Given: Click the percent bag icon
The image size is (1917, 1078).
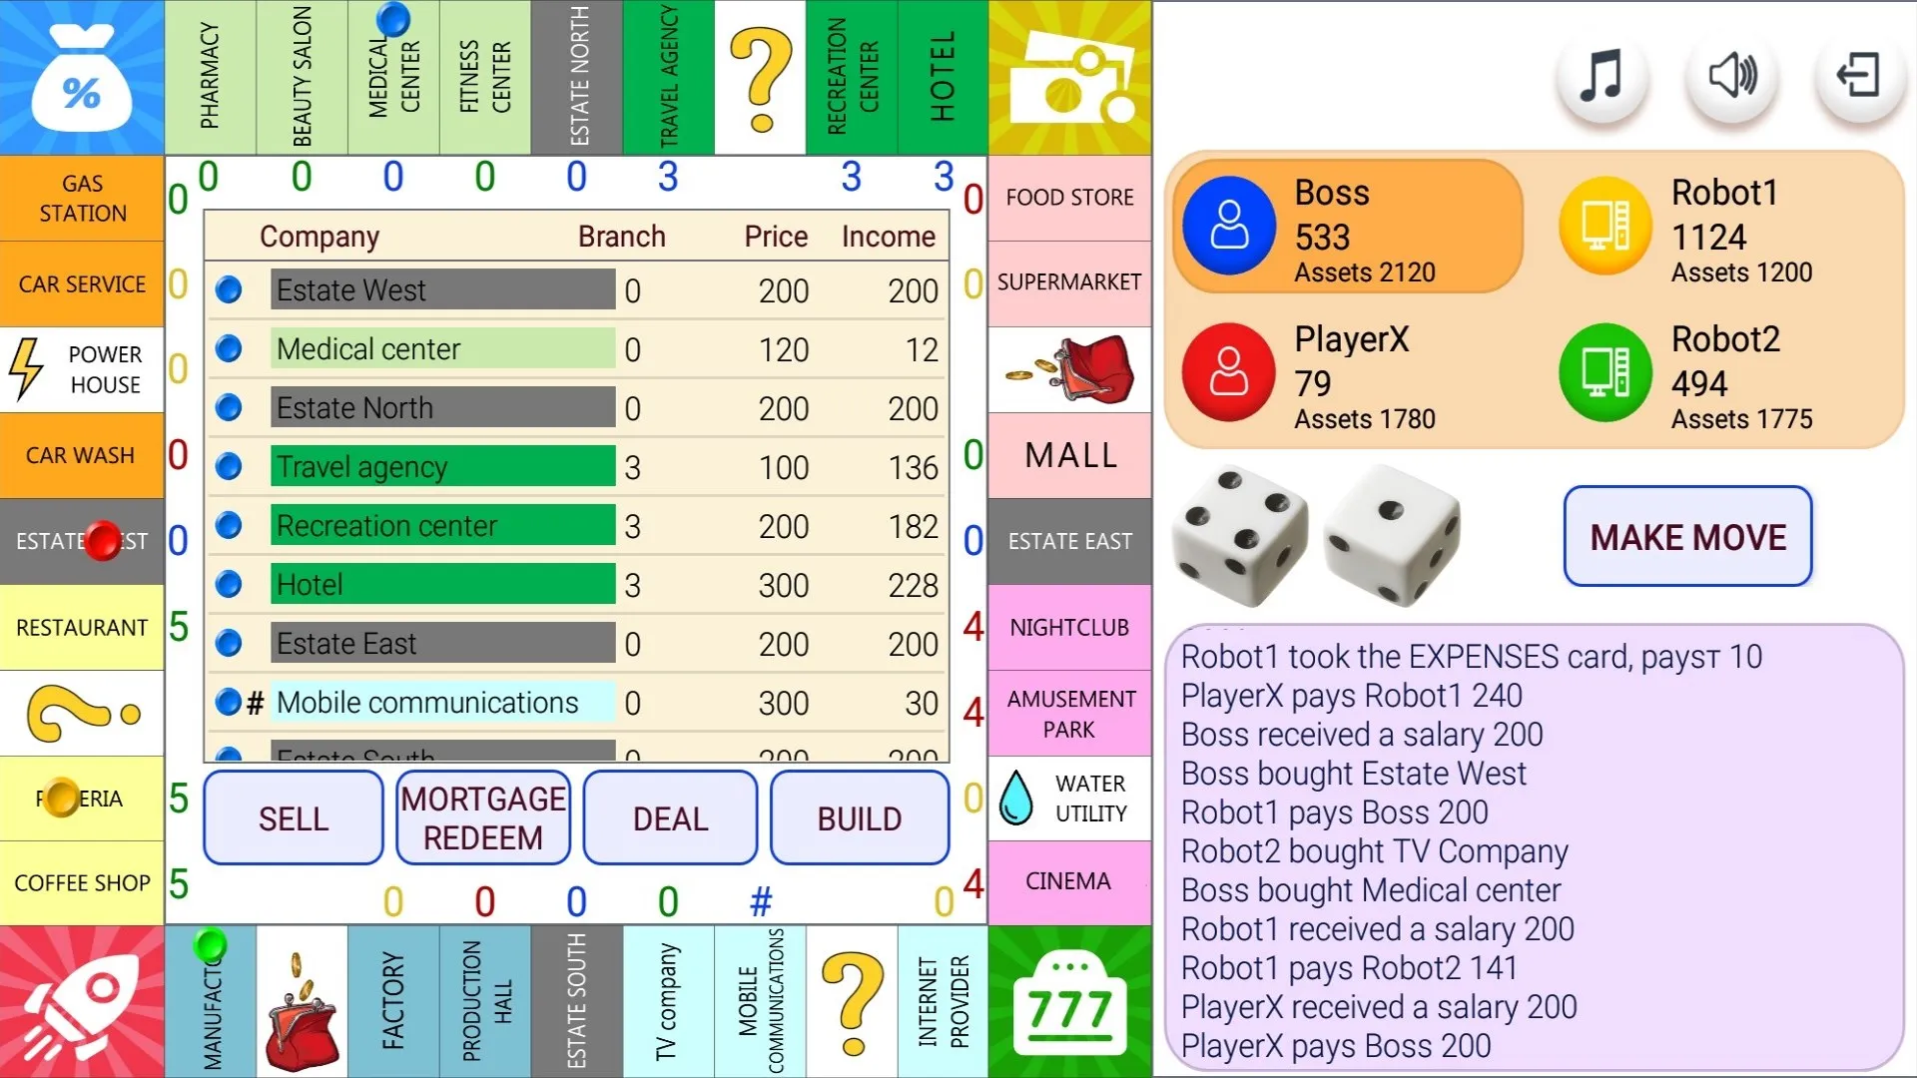Looking at the screenshot, I should pos(82,82).
